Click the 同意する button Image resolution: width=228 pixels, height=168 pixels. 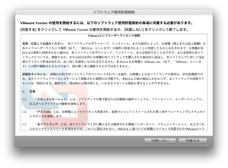[193, 141]
